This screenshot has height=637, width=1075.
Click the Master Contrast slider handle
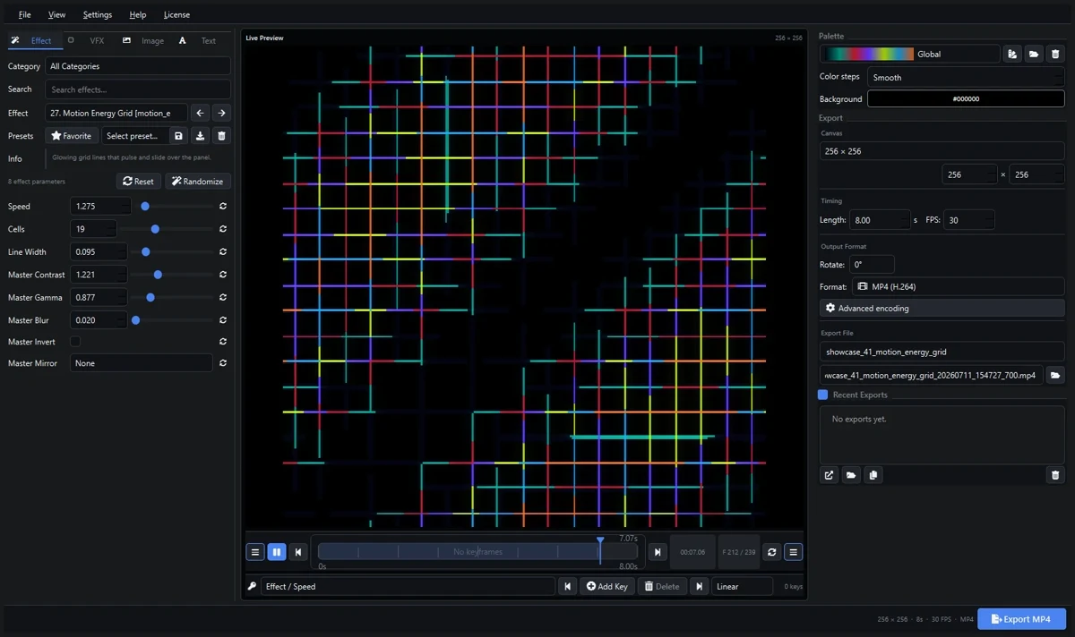[158, 275]
